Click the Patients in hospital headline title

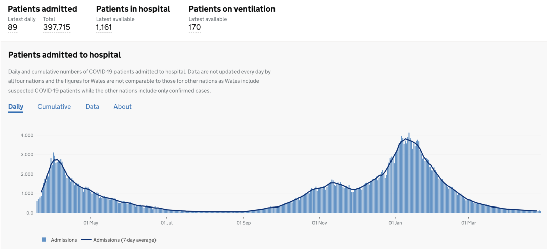click(133, 9)
